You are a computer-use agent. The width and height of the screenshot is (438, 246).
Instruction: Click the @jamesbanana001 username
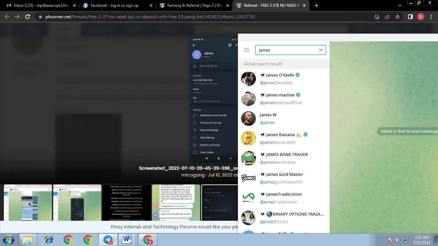click(x=278, y=143)
